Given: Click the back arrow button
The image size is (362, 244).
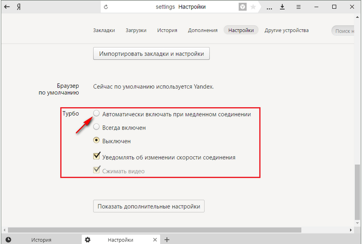Looking at the screenshot, I should [6, 7].
